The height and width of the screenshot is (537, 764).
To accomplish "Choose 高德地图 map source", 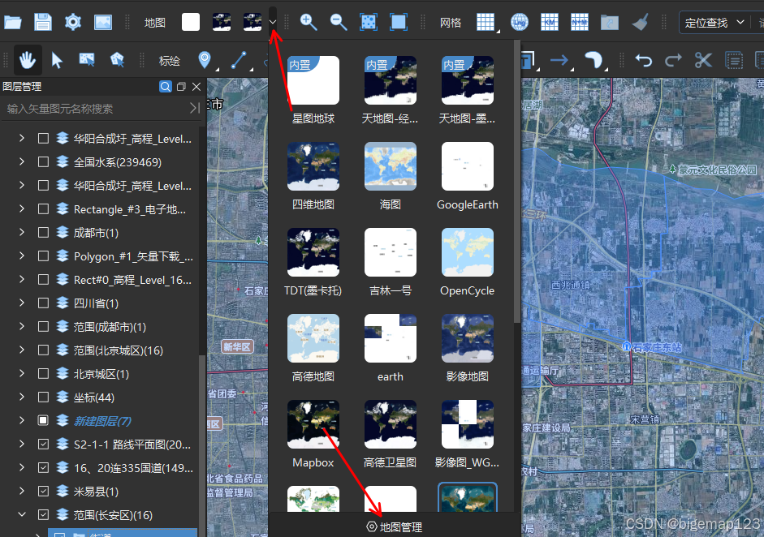I will coord(313,349).
